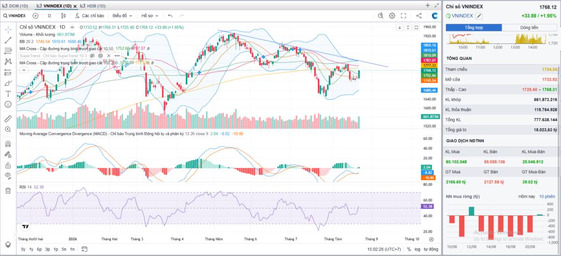Image resolution: width=561 pixels, height=256 pixels.
Task: Click the trash remove drawings icon
Action: [8, 190]
